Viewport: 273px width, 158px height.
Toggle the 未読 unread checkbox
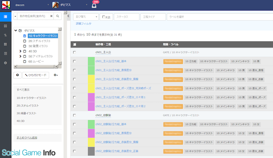[104, 17]
